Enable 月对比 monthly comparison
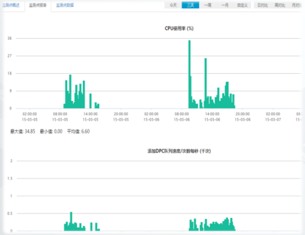This screenshot has width=305, height=235. 296,5
